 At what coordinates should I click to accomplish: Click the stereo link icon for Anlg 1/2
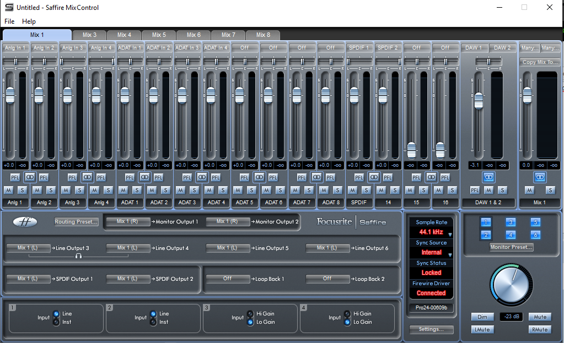[30, 177]
